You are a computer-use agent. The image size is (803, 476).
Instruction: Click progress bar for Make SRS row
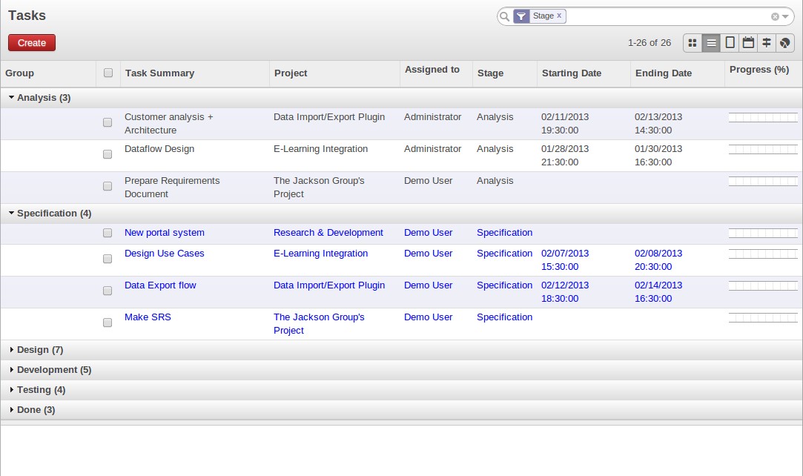[x=763, y=318]
